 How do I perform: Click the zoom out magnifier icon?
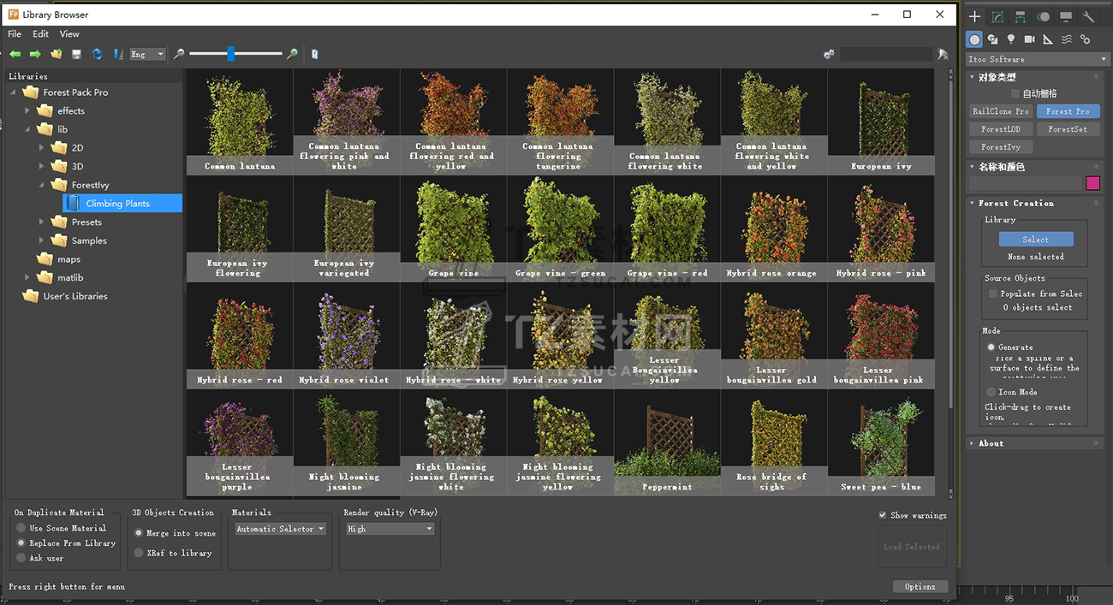[179, 54]
